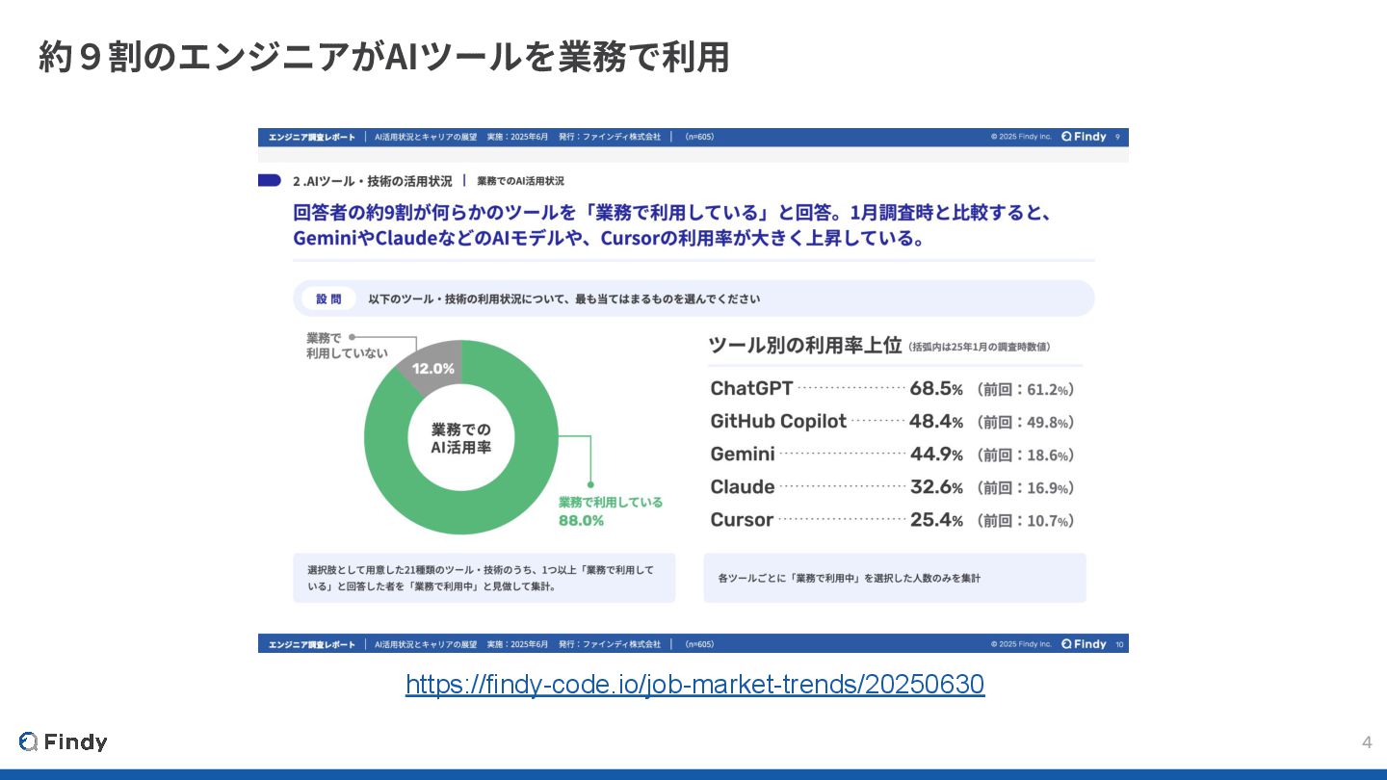Click the 業務でのAI活用状況 subheading
The width and height of the screenshot is (1387, 780).
[x=520, y=181]
